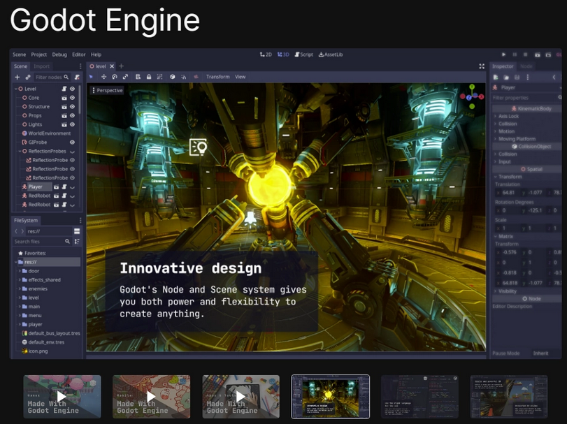
Task: Open the script attached to Level node
Action: pos(64,89)
